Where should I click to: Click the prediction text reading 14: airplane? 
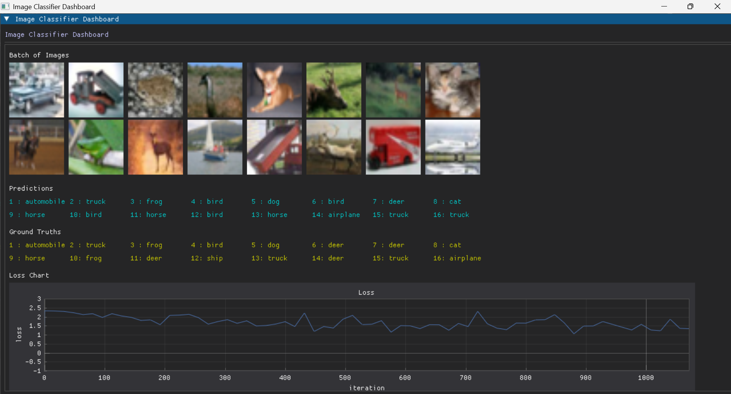click(336, 215)
